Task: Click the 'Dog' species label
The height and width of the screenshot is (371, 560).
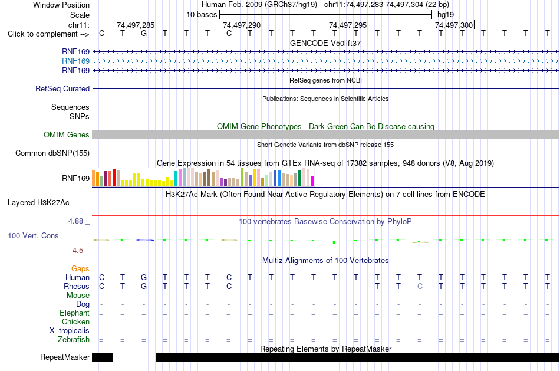Action: 83,304
